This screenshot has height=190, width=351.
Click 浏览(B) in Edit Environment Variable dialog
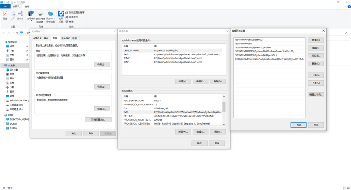(x=316, y=56)
